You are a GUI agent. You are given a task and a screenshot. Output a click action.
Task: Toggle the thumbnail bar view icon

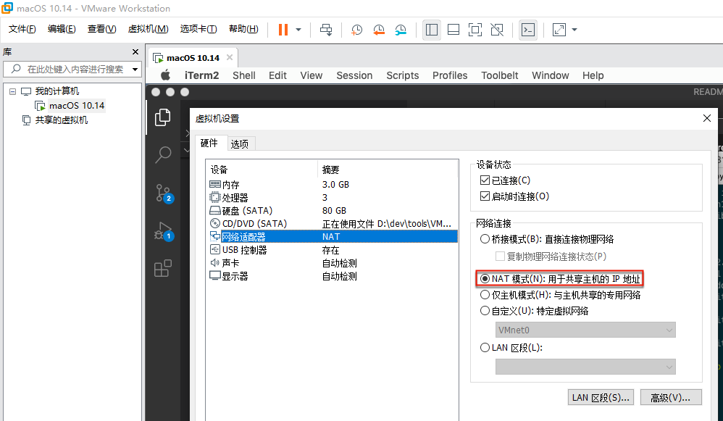454,30
